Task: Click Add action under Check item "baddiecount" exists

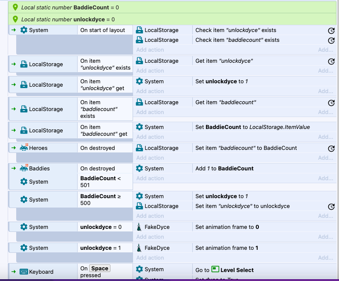Action: 150,50
